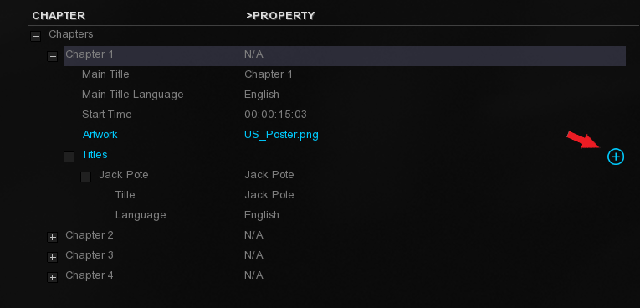This screenshot has width=640, height=308.
Task: Click the >PROPERTY column header
Action: click(x=280, y=16)
